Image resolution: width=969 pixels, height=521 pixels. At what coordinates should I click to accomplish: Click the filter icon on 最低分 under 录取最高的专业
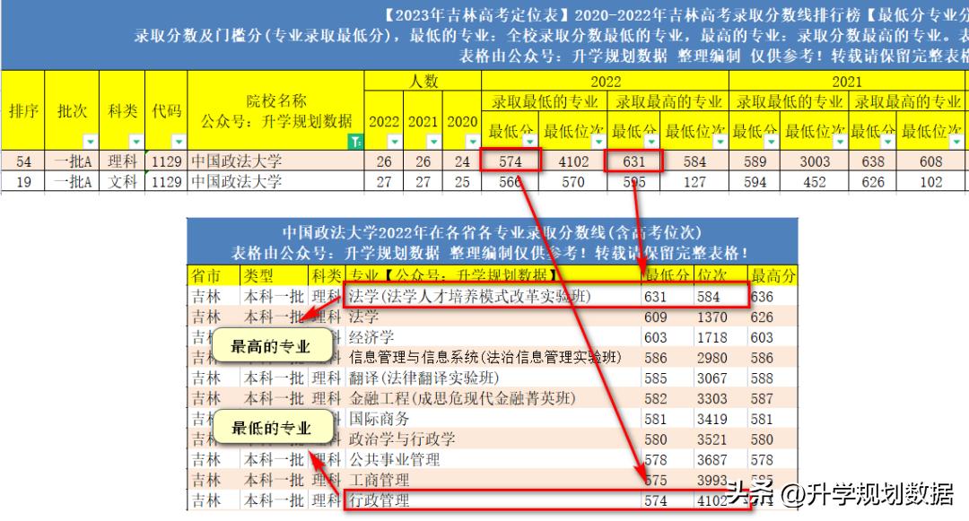coord(649,140)
